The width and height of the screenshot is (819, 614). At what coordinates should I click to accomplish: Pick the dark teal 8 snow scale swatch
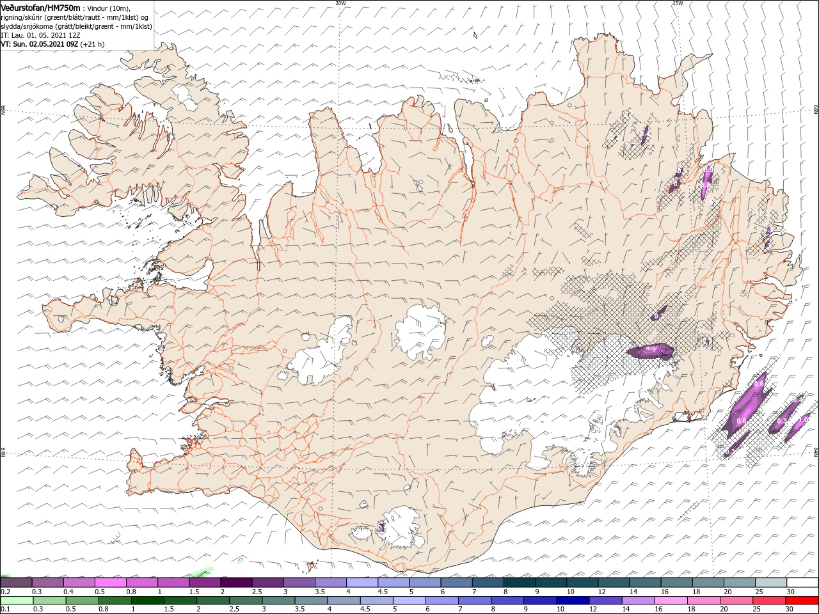click(x=519, y=582)
